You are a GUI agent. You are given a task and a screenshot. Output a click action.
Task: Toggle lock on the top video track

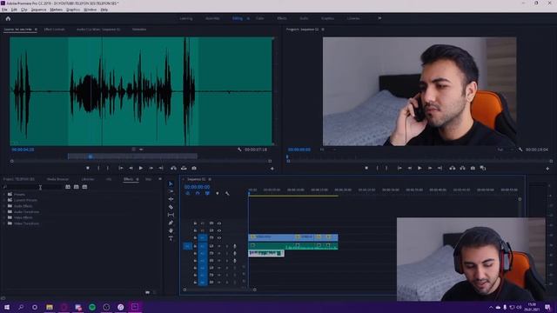click(195, 223)
